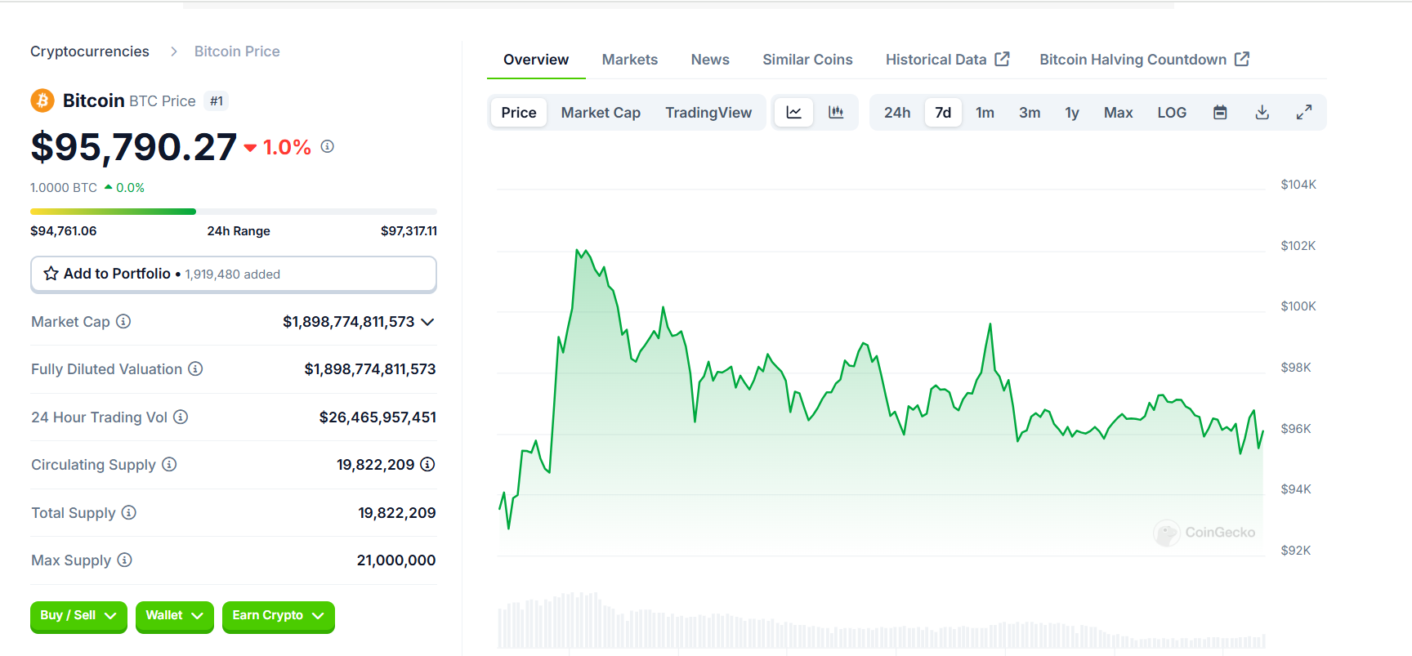Open Total Supply info icon
Screen dimensions: 1412x656
(129, 512)
